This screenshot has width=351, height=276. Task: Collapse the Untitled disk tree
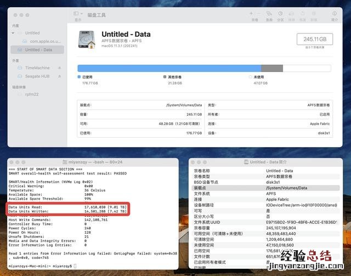(13, 33)
